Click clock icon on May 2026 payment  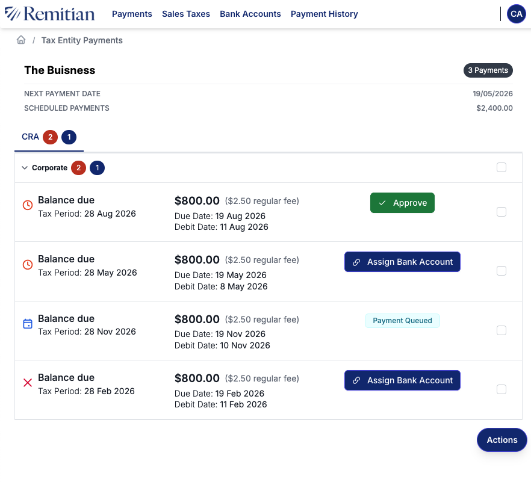pos(27,264)
